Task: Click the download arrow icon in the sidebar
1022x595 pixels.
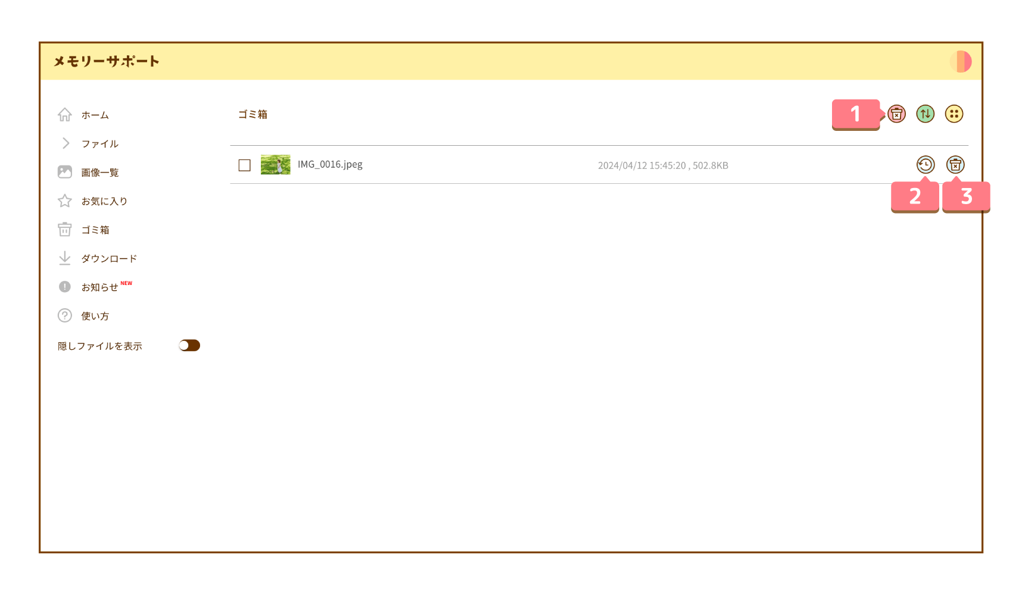Action: [x=65, y=258]
